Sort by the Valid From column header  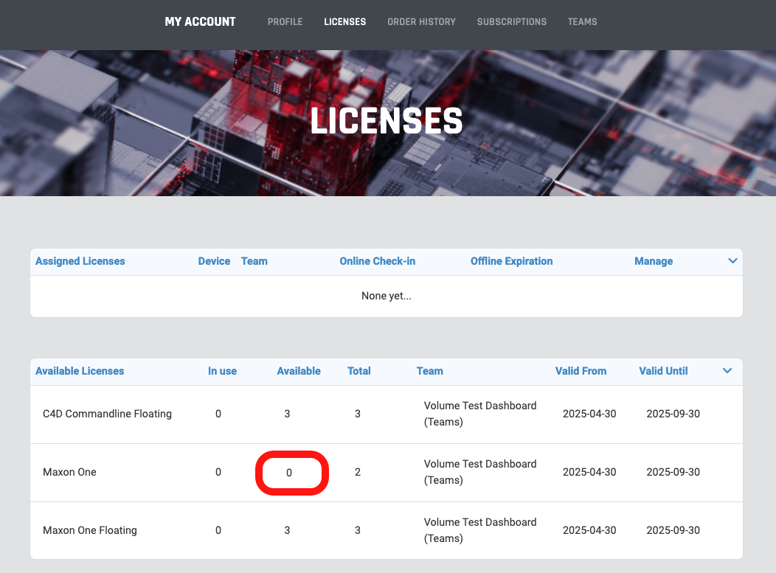[x=581, y=371]
